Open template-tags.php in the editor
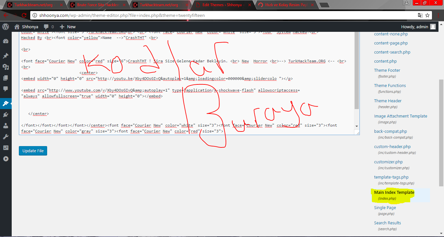 coord(391,177)
